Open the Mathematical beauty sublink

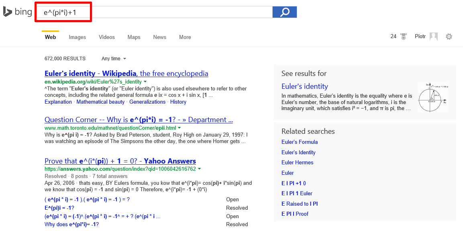pos(100,102)
